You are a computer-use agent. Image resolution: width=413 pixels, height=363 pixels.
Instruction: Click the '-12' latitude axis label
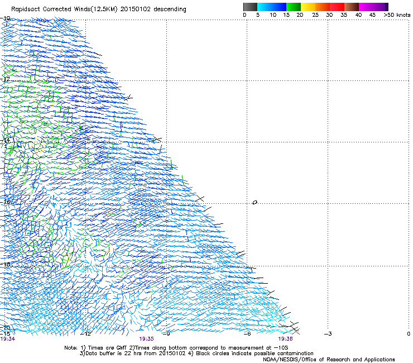(5, 79)
